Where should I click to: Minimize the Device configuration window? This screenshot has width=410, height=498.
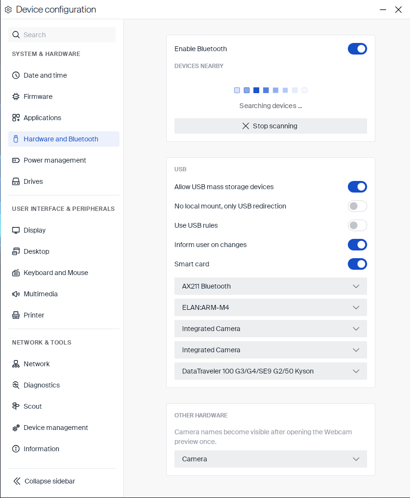(x=383, y=10)
